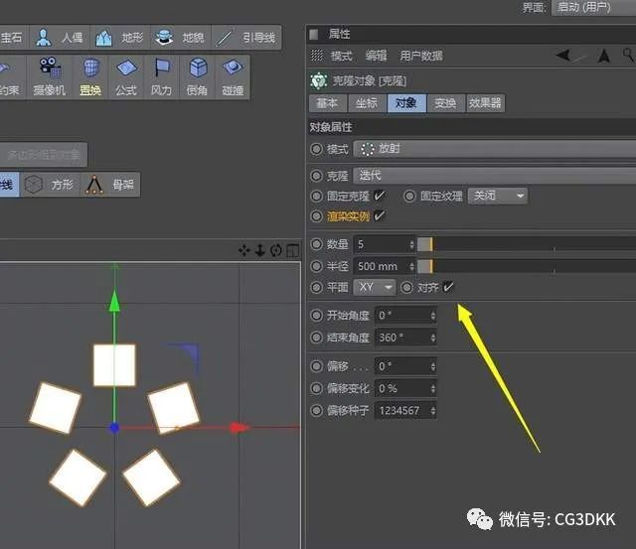Select the 人偶 figure object icon
The width and height of the screenshot is (636, 549).
(43, 38)
